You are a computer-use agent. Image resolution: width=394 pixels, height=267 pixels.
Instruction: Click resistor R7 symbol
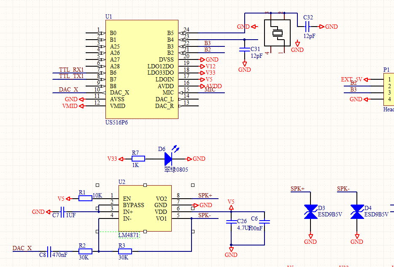138,159
